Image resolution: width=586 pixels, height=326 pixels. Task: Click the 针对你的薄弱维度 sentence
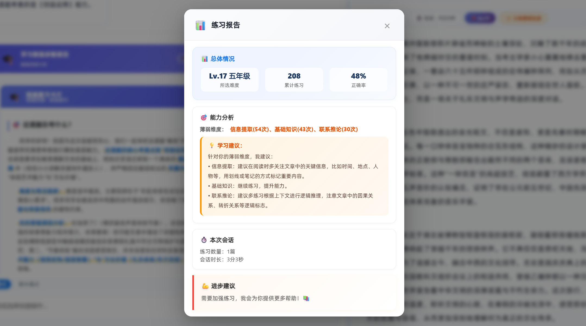tap(241, 157)
